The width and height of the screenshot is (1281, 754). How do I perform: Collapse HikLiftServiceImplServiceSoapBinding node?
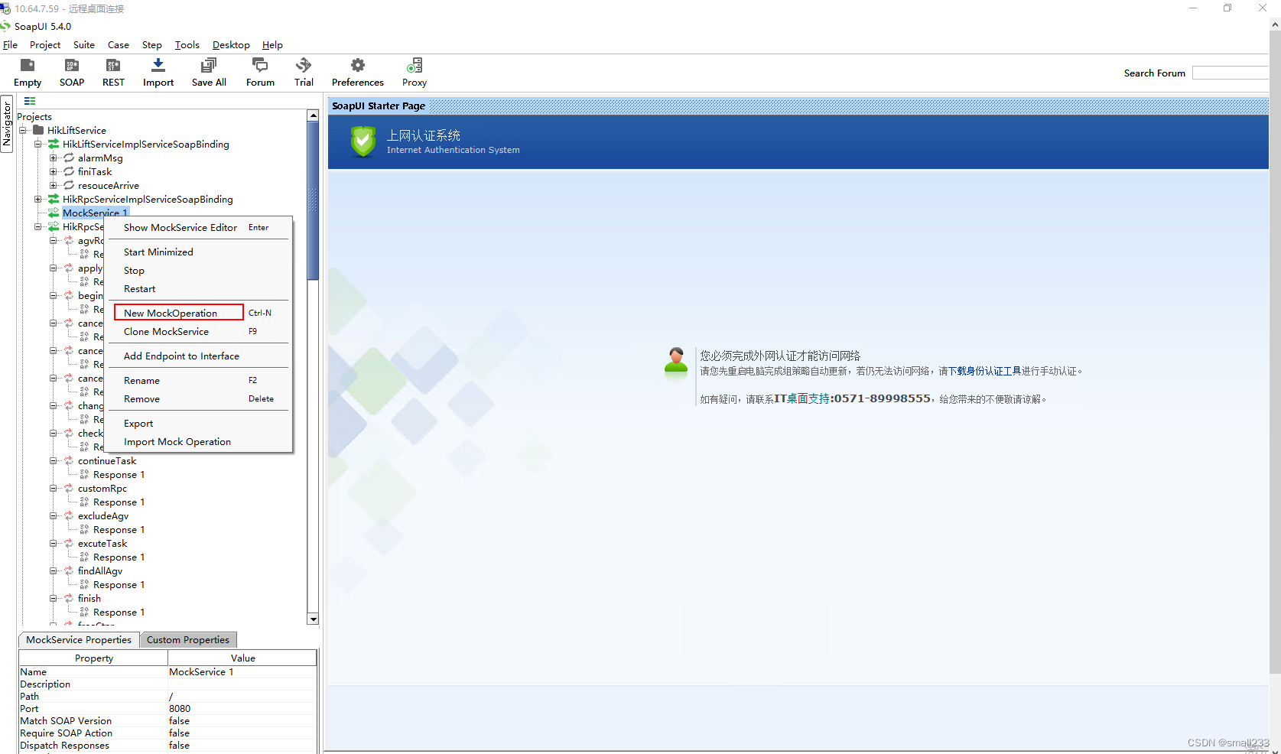pyautogui.click(x=38, y=144)
